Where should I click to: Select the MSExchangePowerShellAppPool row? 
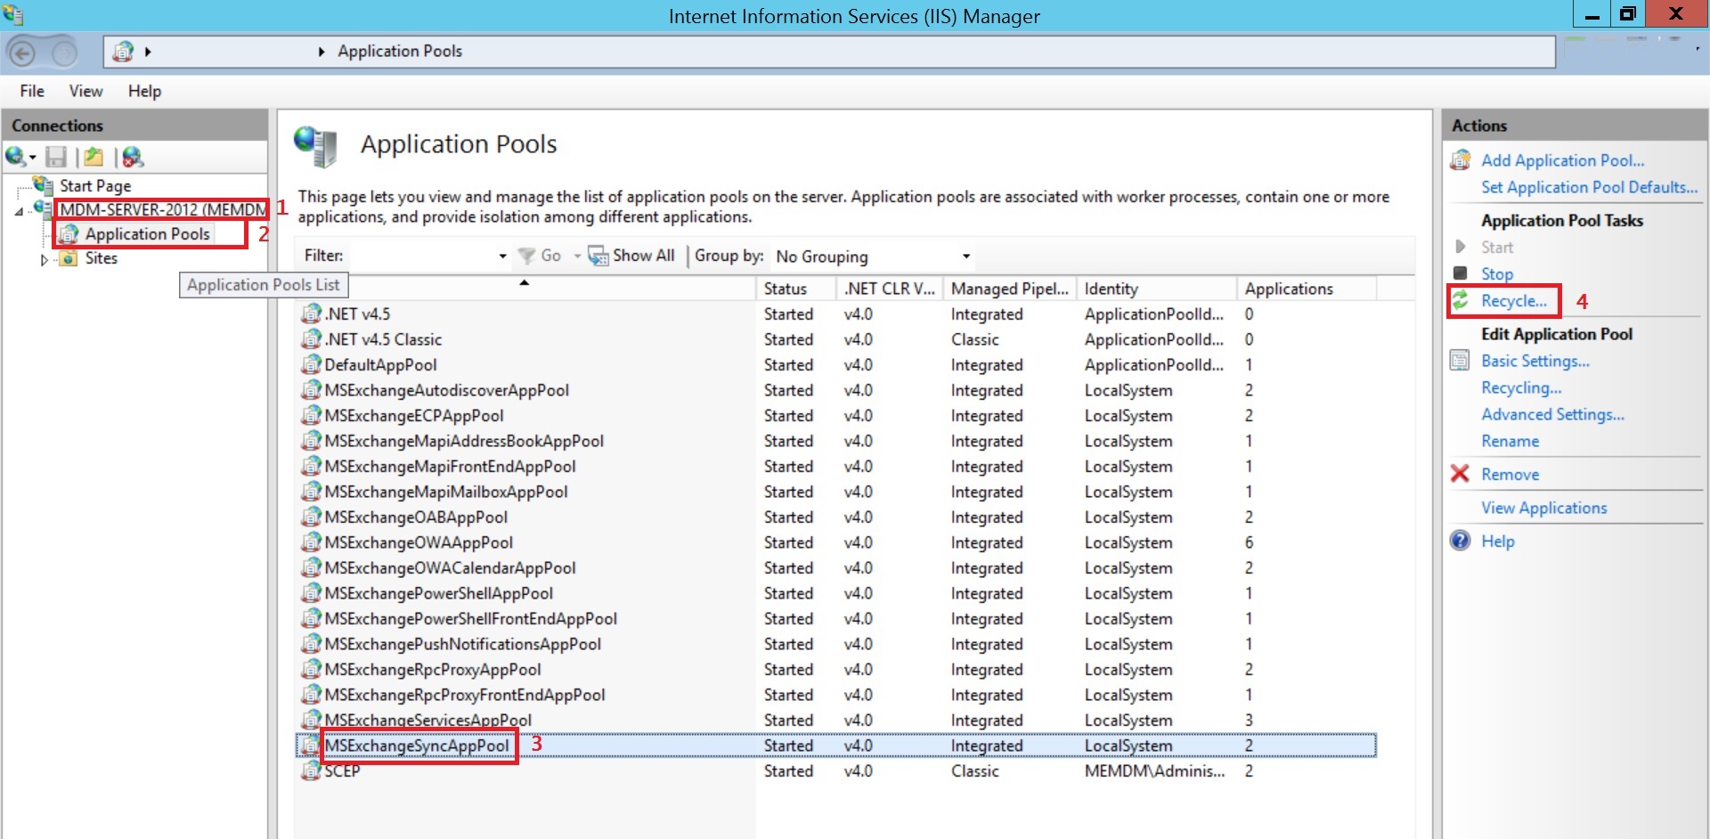[x=835, y=593]
